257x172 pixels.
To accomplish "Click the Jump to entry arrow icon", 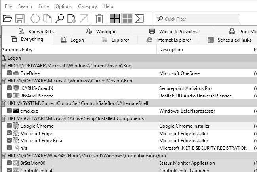I will coord(84,19).
